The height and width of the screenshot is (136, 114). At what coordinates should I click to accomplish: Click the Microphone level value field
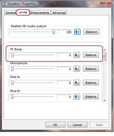65,69
